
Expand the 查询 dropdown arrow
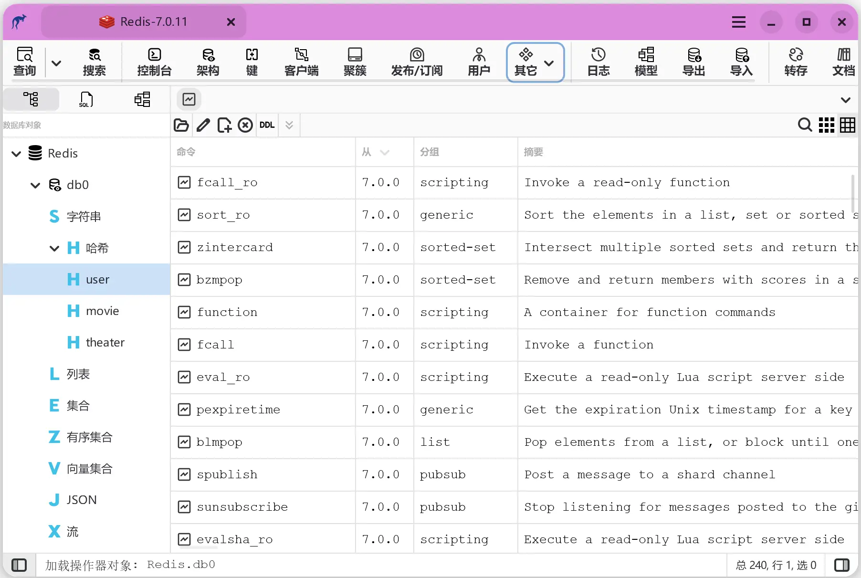[56, 63]
